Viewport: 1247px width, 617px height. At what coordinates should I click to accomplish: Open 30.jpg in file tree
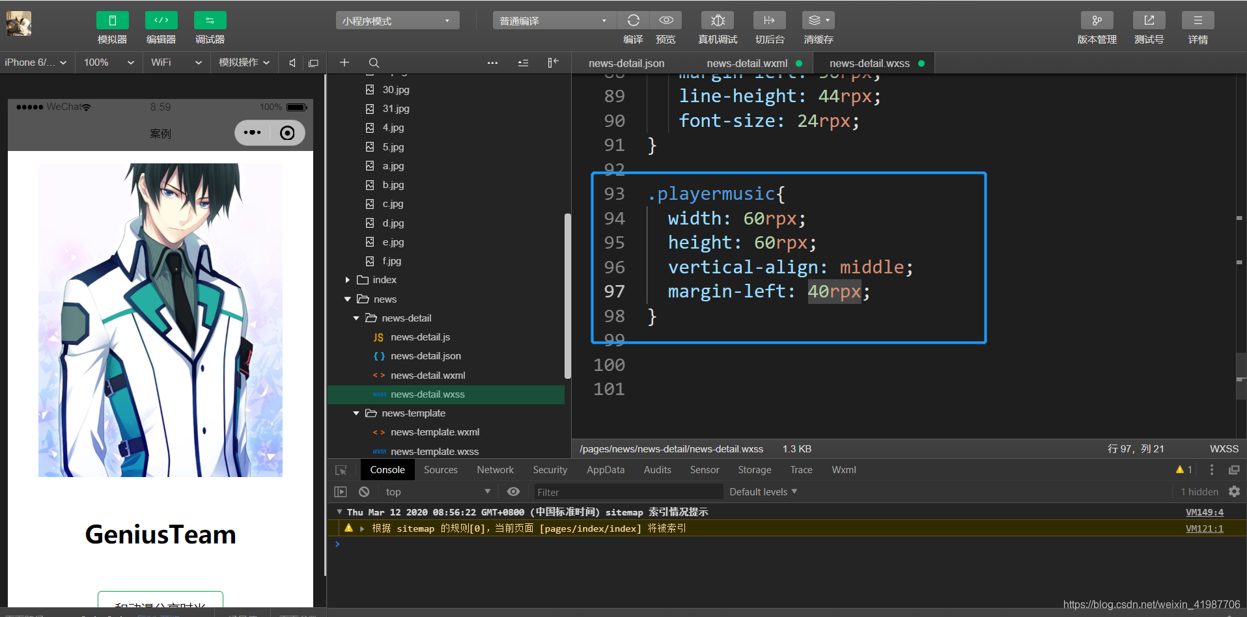click(x=396, y=90)
